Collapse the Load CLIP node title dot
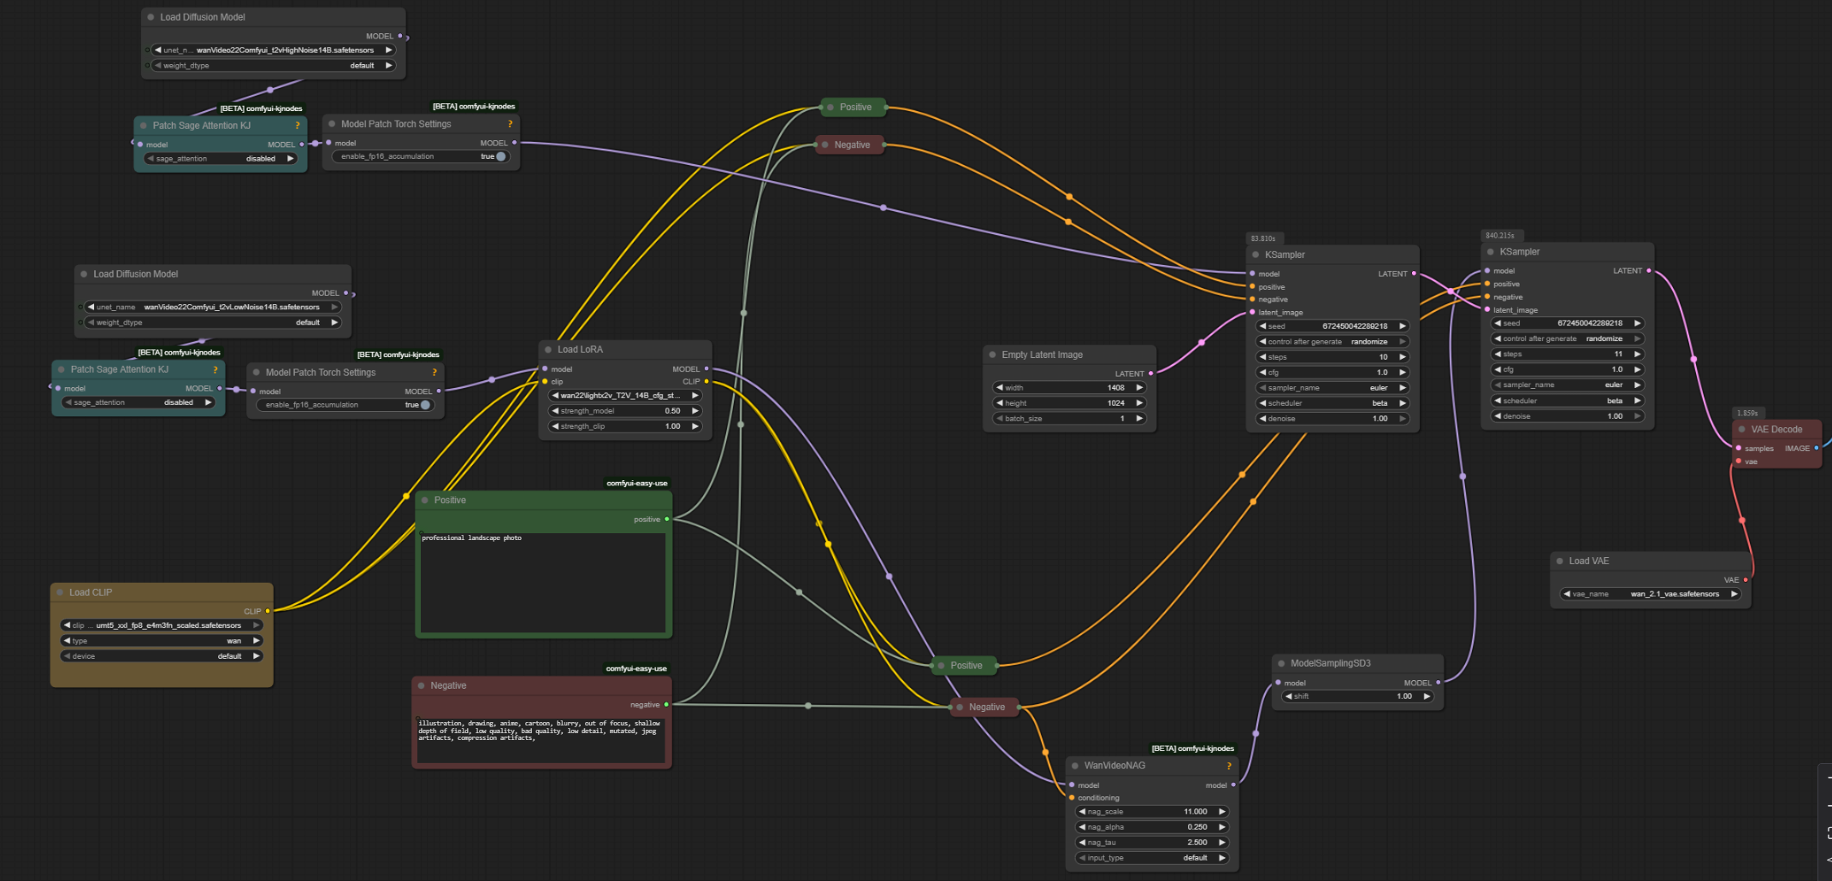This screenshot has width=1832, height=881. [60, 592]
